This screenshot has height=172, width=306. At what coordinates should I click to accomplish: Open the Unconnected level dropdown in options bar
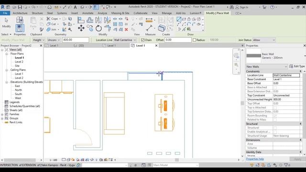click(53, 40)
